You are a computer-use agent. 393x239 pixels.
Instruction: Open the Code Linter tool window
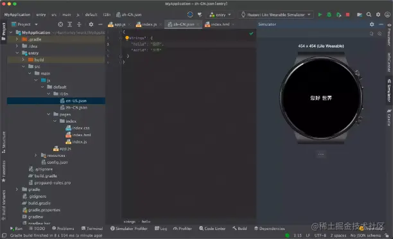[x=213, y=229]
